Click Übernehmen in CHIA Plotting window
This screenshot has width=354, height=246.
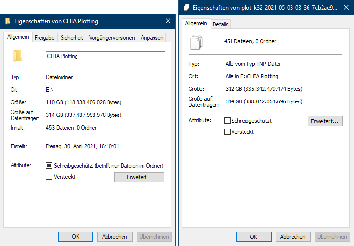(x=154, y=236)
